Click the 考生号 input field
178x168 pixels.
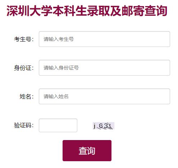(104, 39)
